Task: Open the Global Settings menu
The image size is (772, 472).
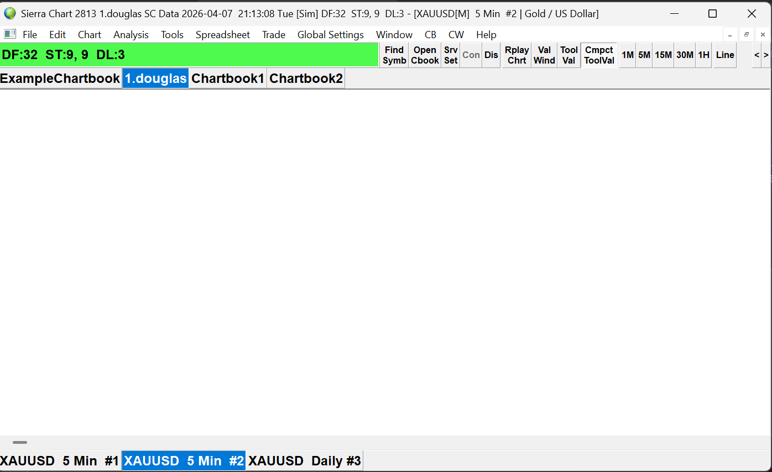Action: pyautogui.click(x=331, y=35)
